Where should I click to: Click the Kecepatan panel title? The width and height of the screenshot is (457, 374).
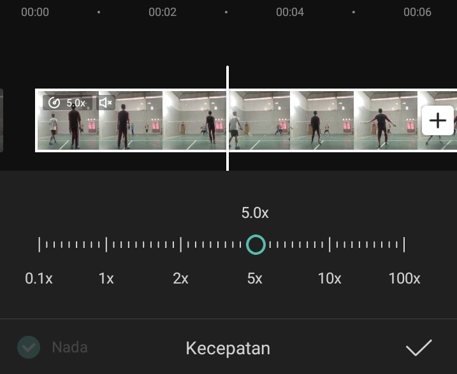click(228, 348)
